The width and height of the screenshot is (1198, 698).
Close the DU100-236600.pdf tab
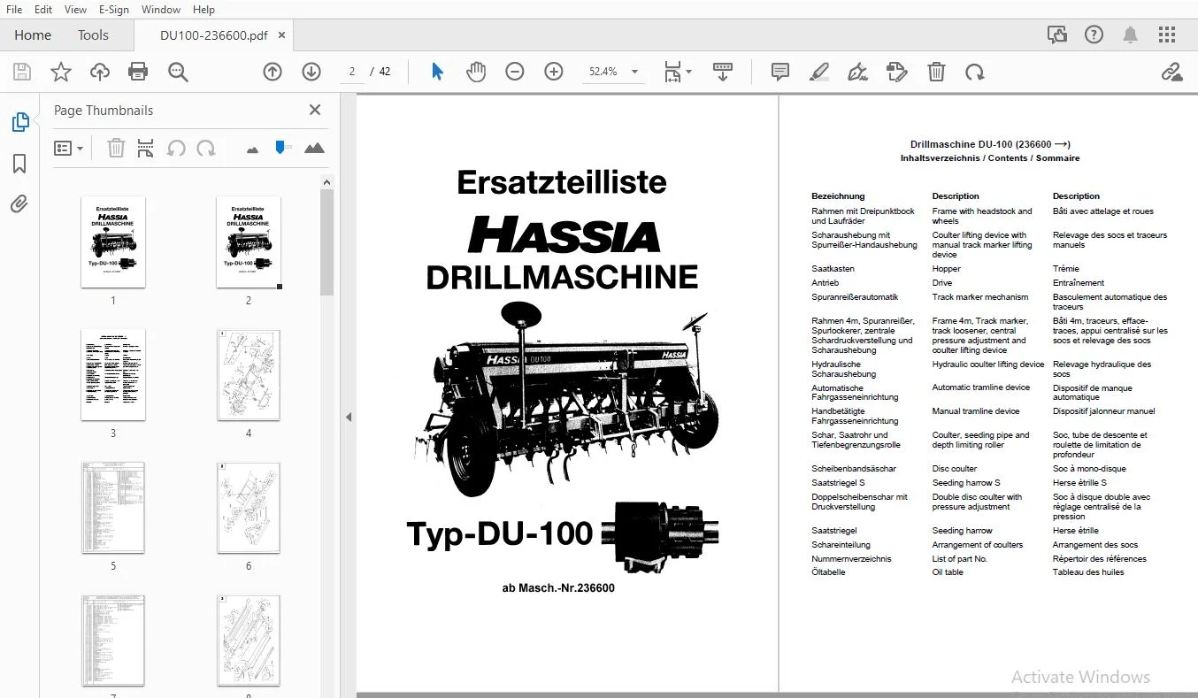tap(282, 35)
